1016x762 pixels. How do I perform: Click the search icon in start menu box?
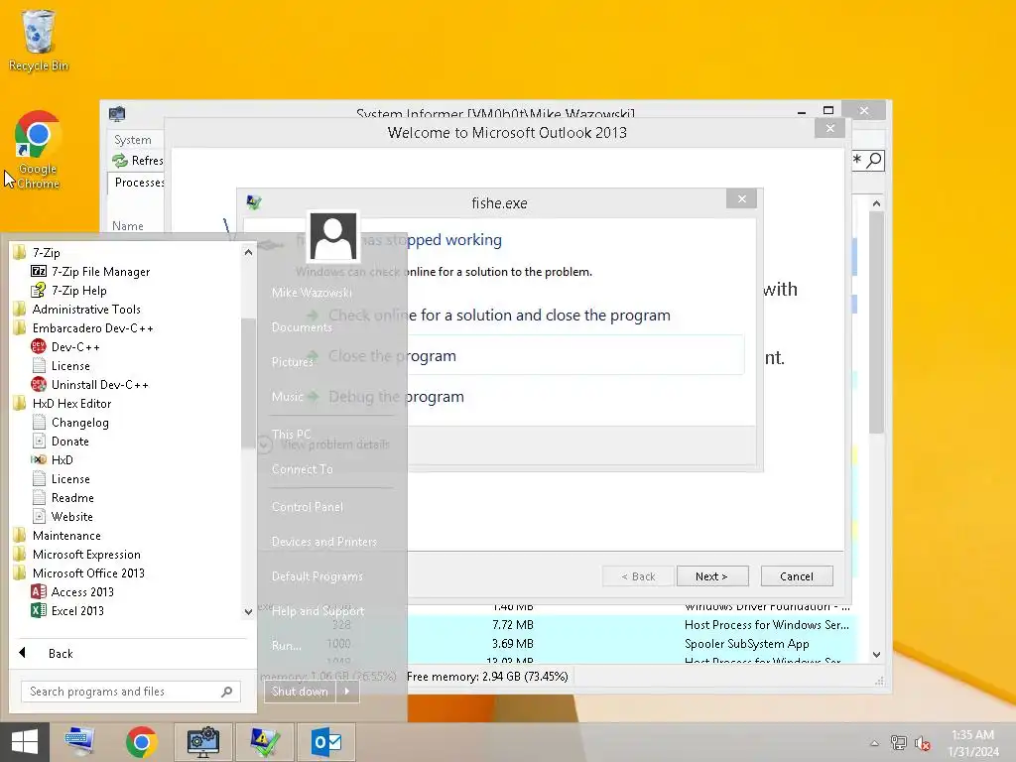pos(227,692)
